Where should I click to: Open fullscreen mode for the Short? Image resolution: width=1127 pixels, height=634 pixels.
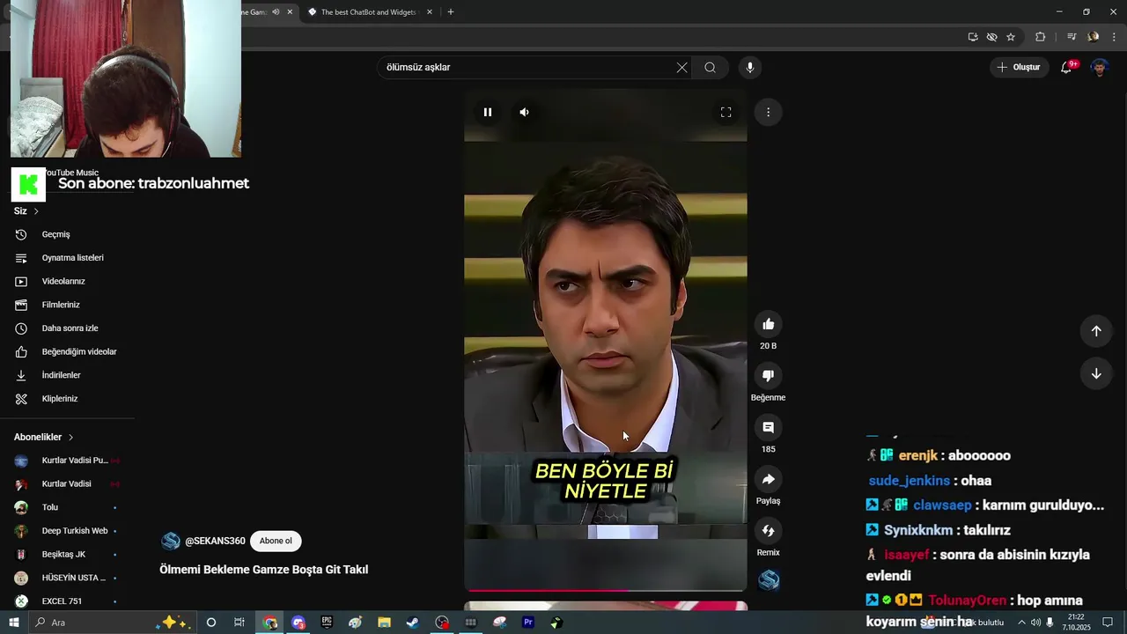726,112
